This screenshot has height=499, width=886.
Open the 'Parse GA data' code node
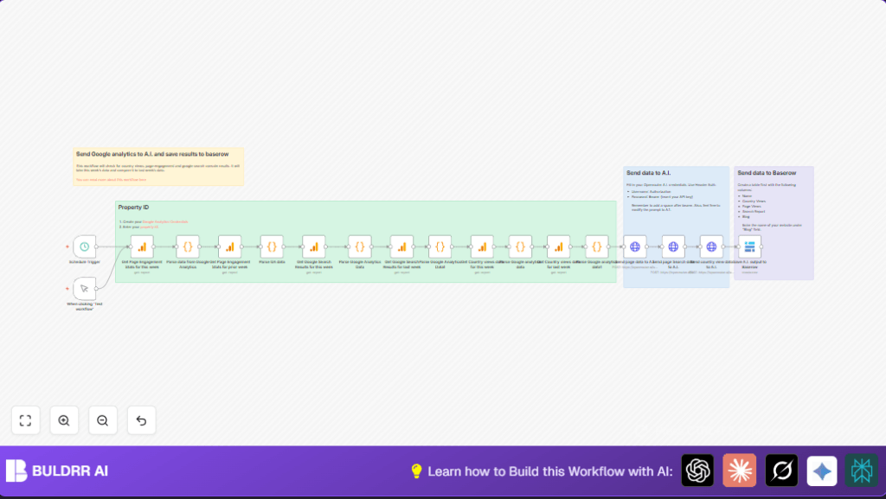[x=272, y=246]
